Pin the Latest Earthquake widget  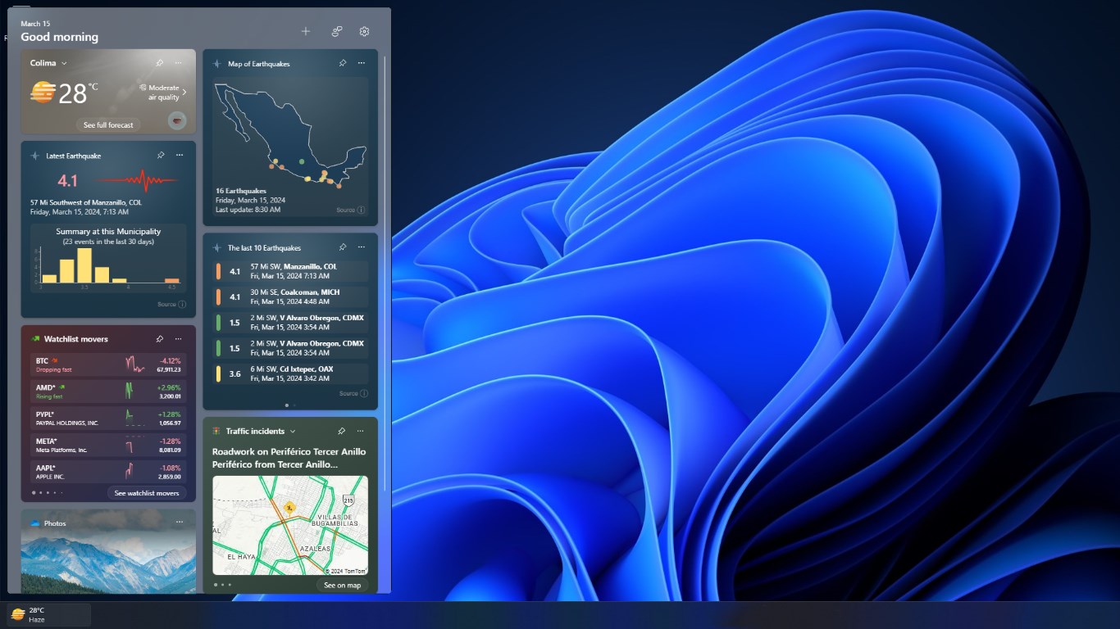(160, 155)
